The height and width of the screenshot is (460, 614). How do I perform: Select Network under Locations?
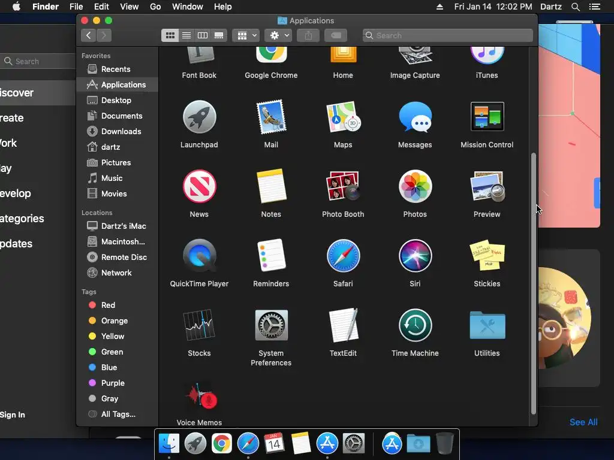118,273
